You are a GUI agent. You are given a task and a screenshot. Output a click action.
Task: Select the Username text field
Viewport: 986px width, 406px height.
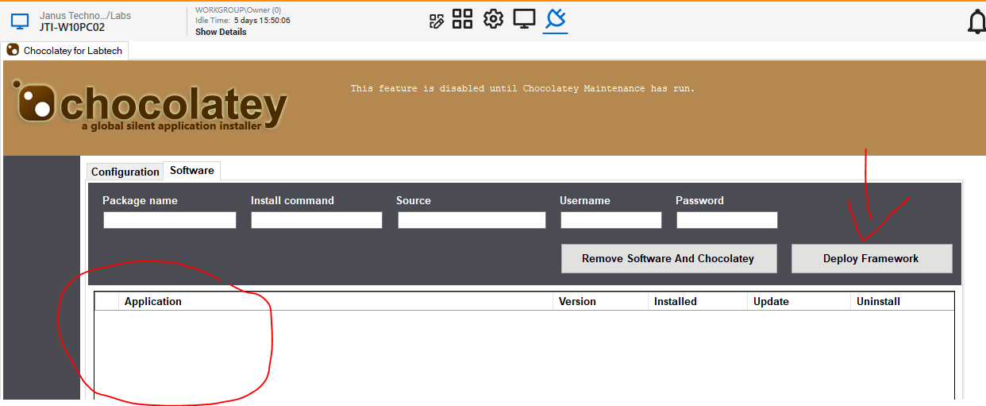coord(610,220)
